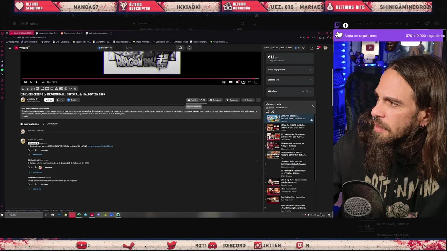Copy Video Tags icon

(x=306, y=91)
